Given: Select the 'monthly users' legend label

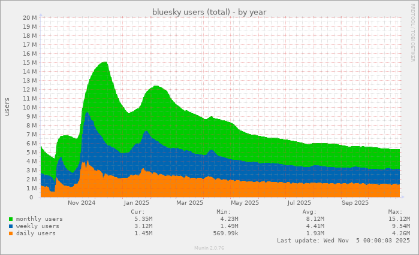Looking at the screenshot, I should pyautogui.click(x=40, y=219).
